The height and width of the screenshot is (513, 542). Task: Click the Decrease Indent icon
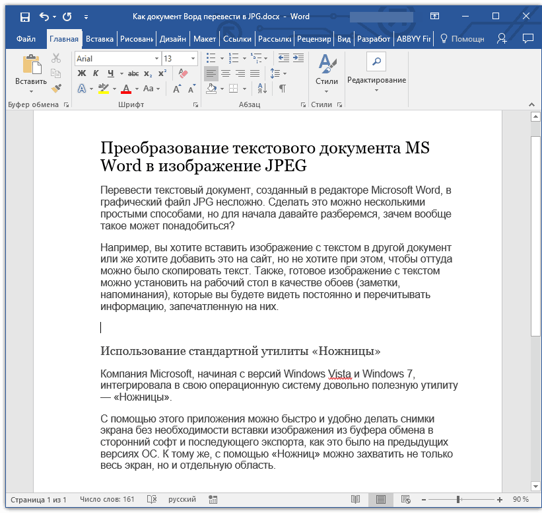(284, 58)
